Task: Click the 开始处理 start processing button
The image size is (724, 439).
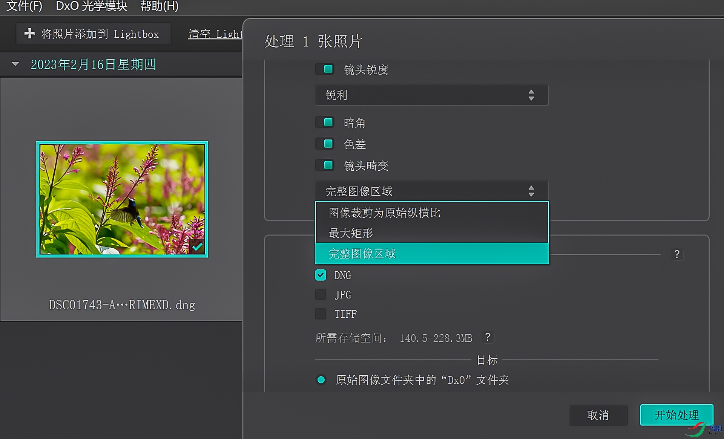Action: 676,415
